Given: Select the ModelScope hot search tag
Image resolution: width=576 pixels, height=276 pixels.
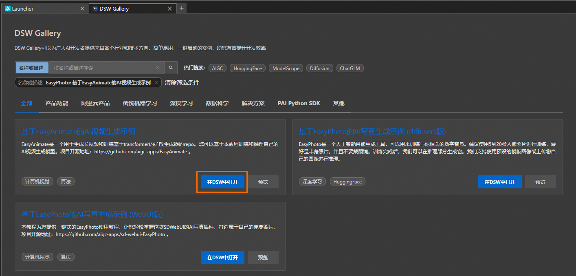Looking at the screenshot, I should tap(286, 68).
